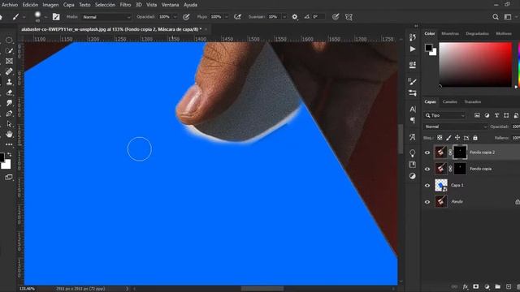Choose the Smudge finger tool
This screenshot has width=520, height=292.
click(x=9, y=103)
